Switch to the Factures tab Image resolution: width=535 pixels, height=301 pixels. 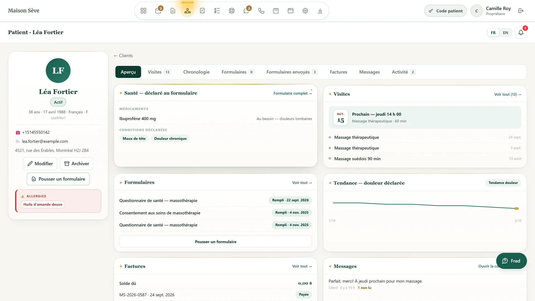(338, 72)
